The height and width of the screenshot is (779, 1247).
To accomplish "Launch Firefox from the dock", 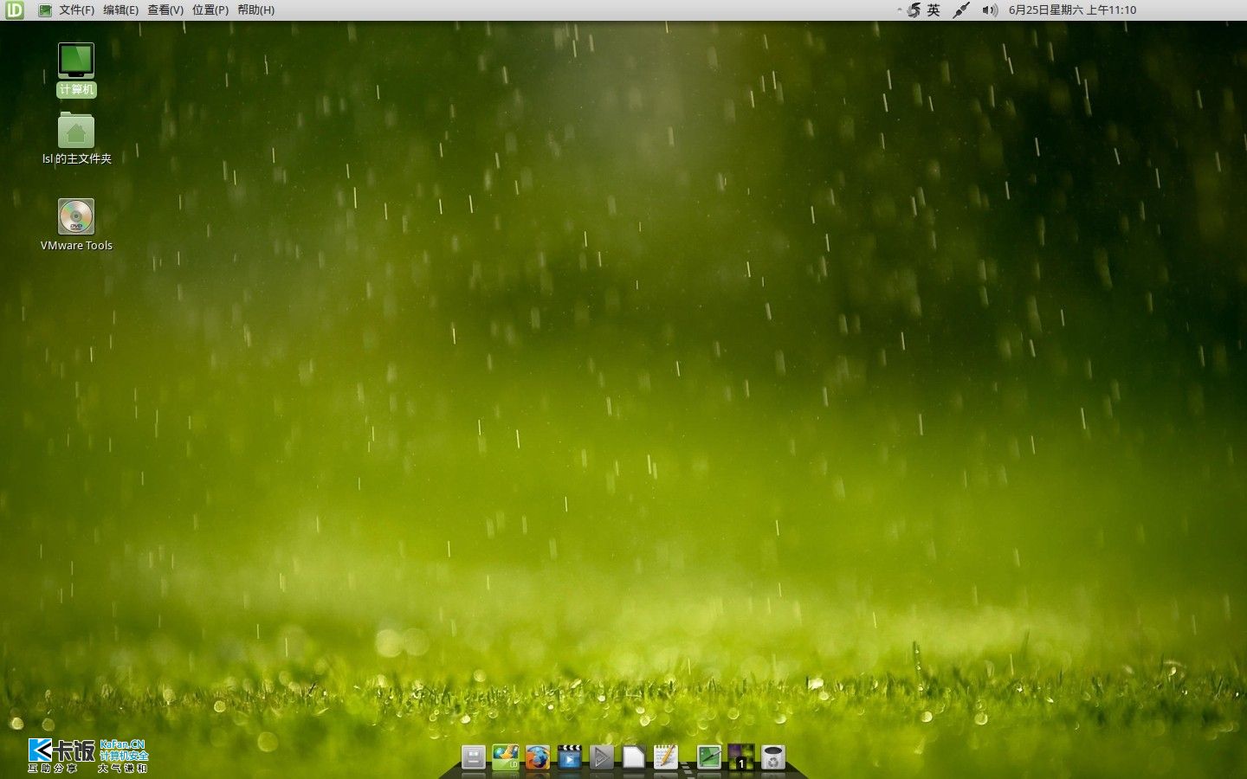I will coord(537,757).
